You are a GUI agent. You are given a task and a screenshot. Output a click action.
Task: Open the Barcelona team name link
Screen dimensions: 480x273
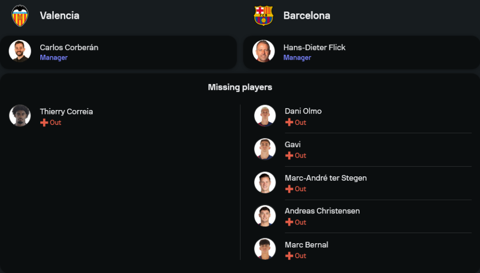click(307, 15)
